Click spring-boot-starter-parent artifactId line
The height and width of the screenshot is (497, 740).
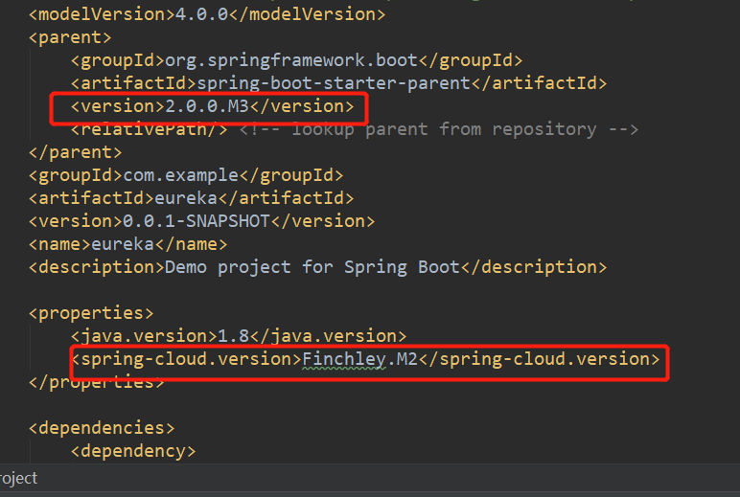coord(338,83)
